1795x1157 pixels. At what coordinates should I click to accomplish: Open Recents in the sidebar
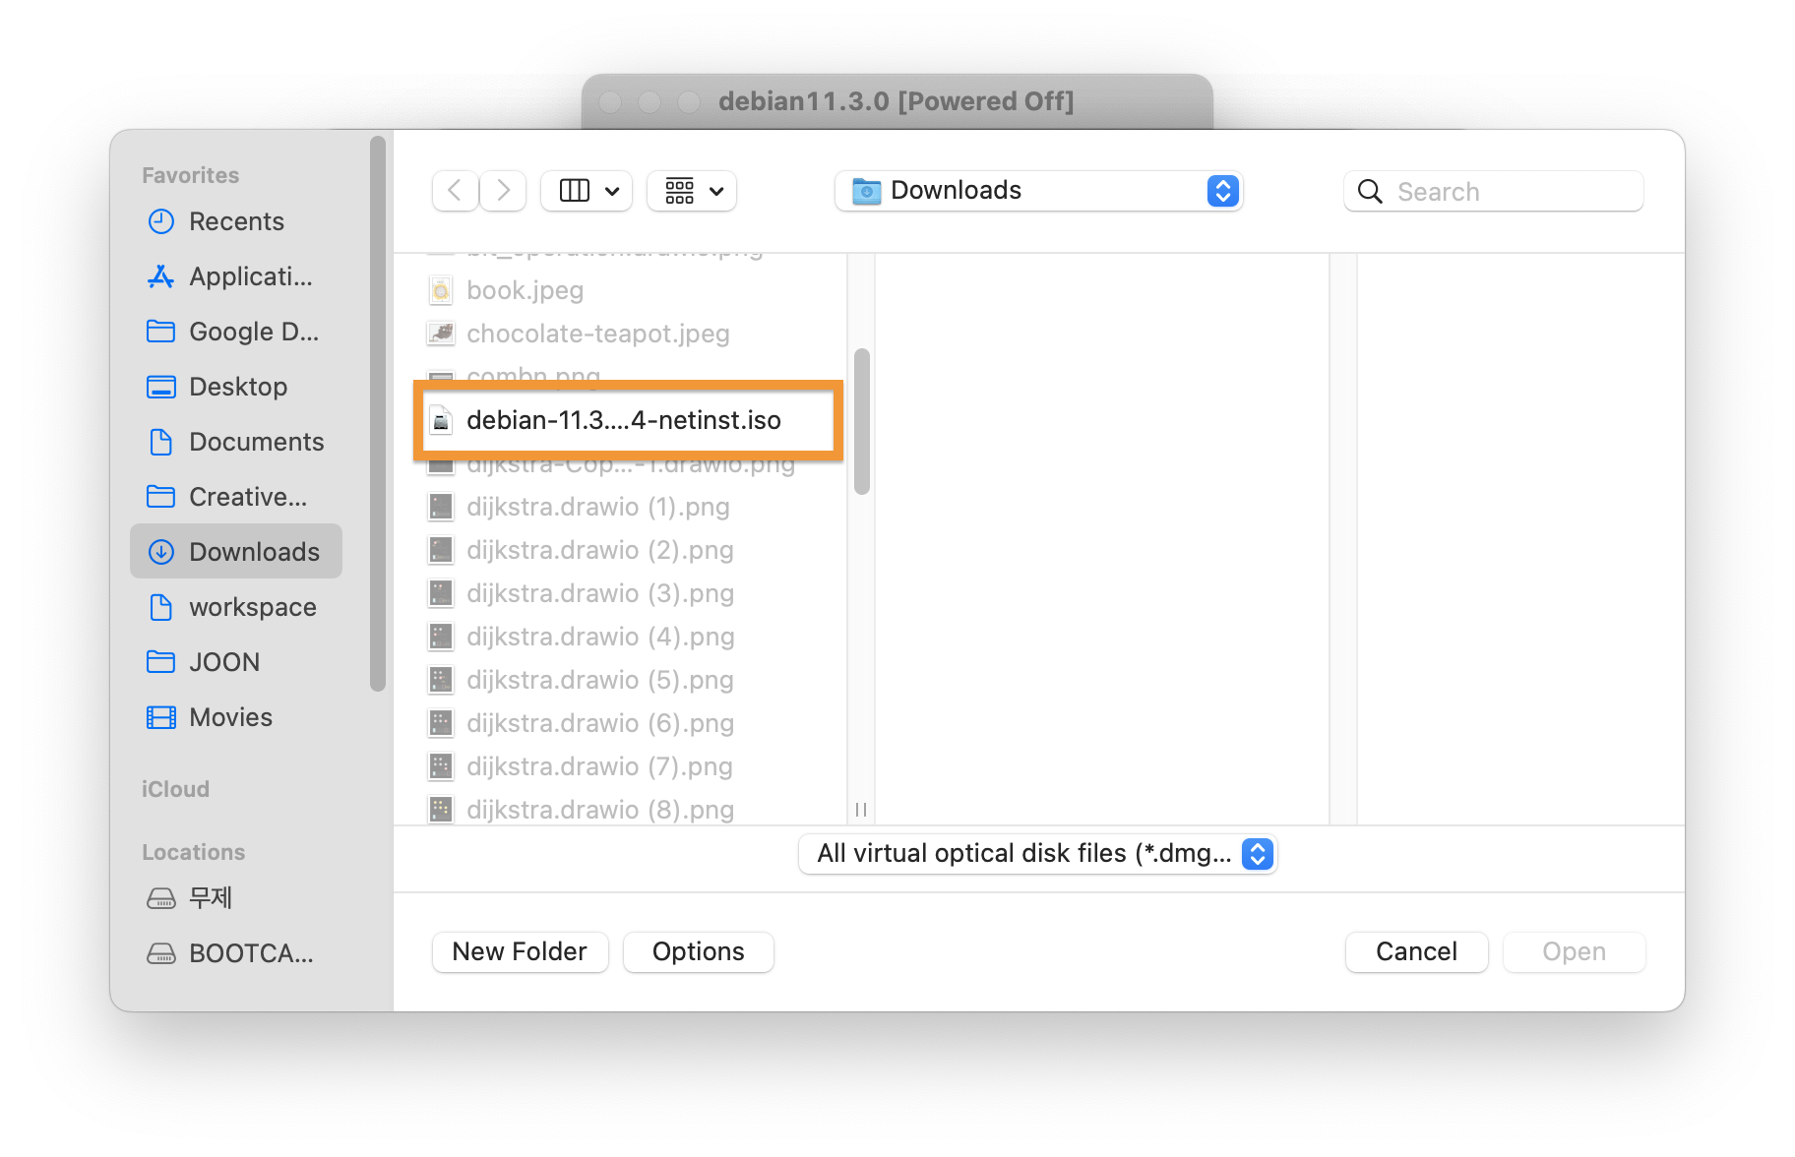(x=236, y=221)
